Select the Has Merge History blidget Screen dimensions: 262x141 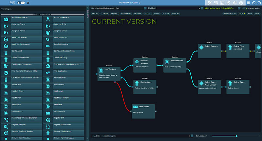(63, 100)
